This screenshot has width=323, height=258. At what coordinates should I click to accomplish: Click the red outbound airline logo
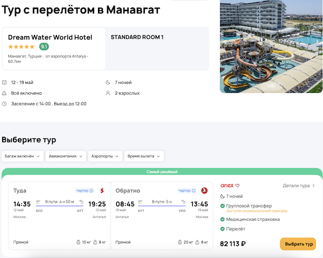pos(101,190)
